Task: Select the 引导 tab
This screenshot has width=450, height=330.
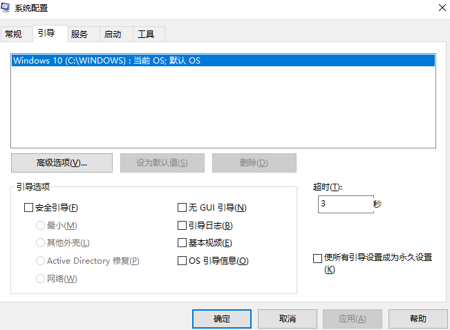Action: click(x=47, y=33)
